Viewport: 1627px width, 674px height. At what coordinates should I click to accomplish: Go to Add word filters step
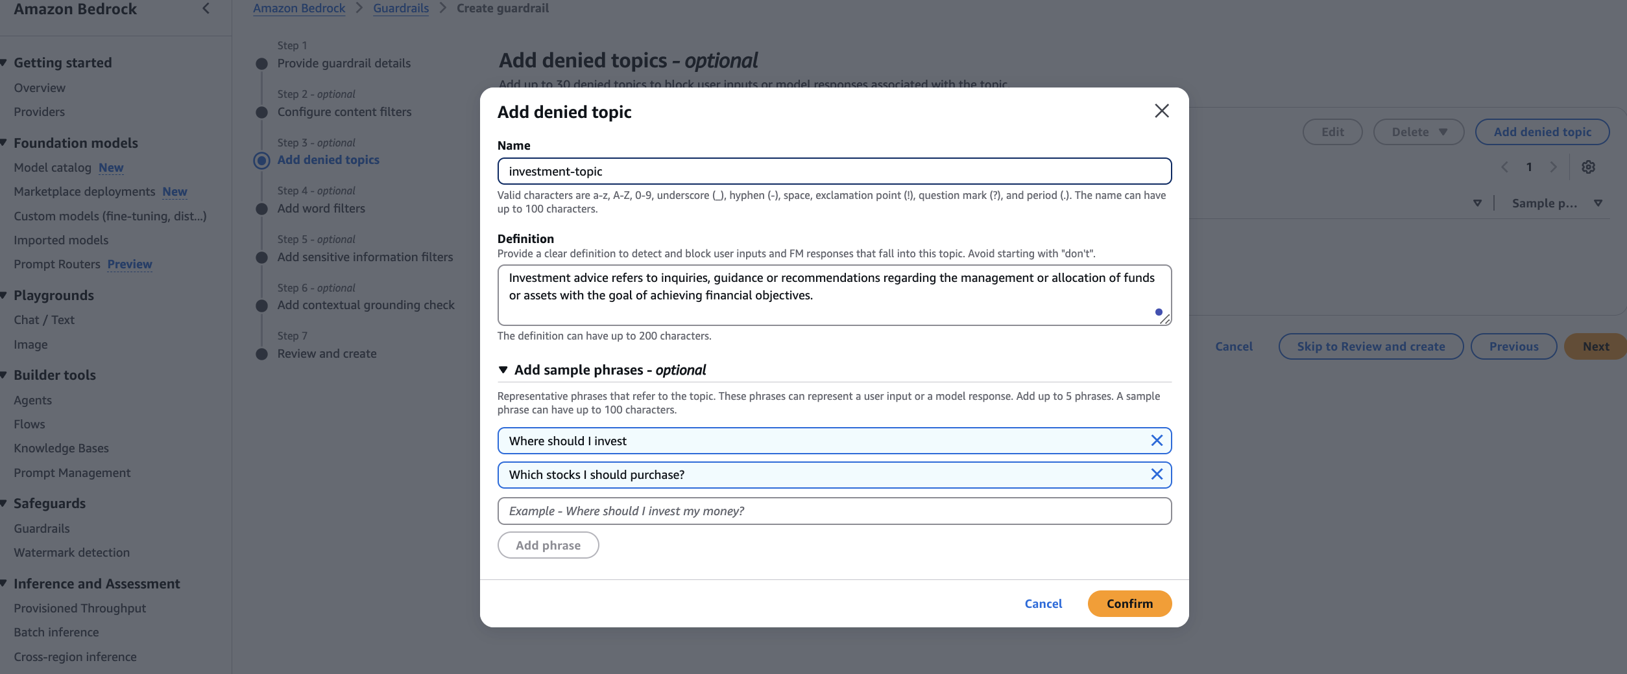(321, 208)
